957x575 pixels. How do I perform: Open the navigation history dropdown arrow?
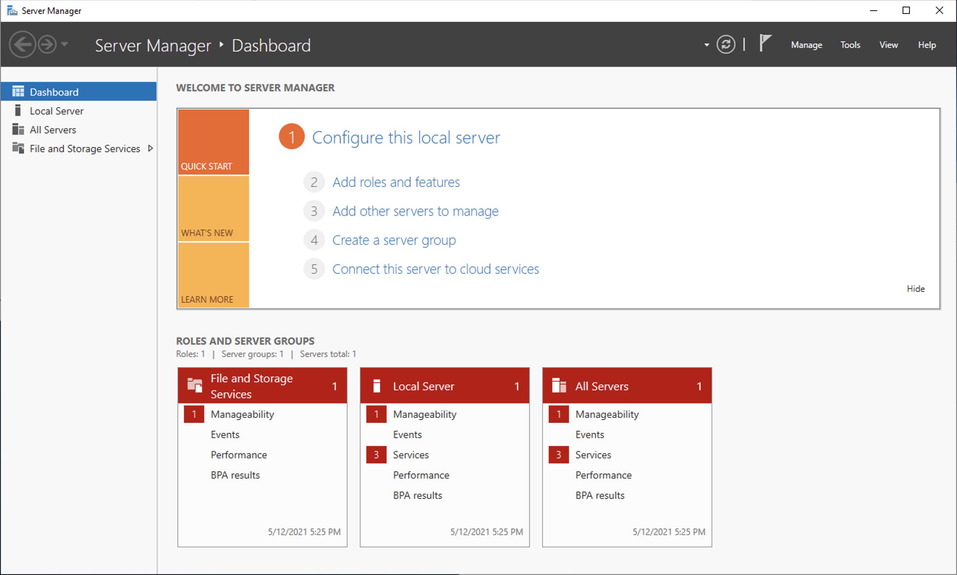tap(65, 44)
